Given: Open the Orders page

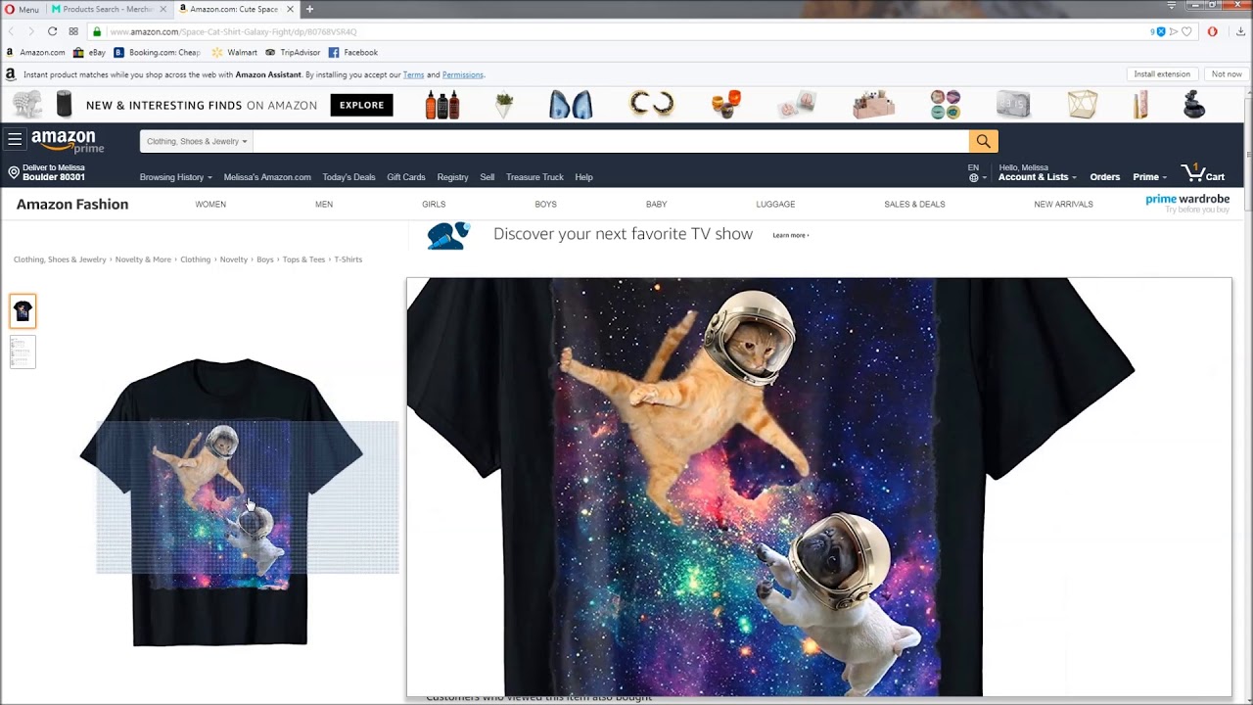Looking at the screenshot, I should pos(1105,177).
